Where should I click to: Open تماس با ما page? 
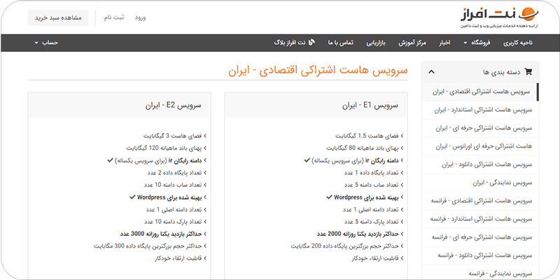341,43
